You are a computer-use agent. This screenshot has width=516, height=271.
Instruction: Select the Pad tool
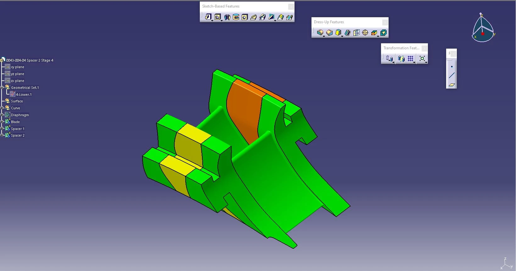coord(208,17)
